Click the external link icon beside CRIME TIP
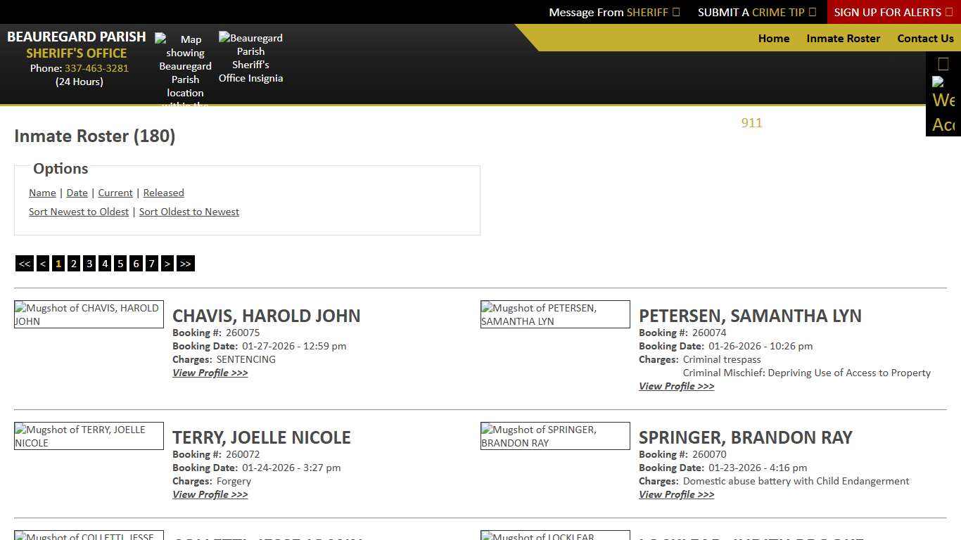961x540 pixels. click(812, 12)
